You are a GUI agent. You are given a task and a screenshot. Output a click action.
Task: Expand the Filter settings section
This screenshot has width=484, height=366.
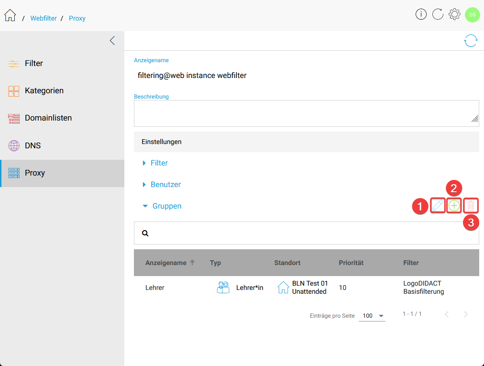(x=155, y=163)
